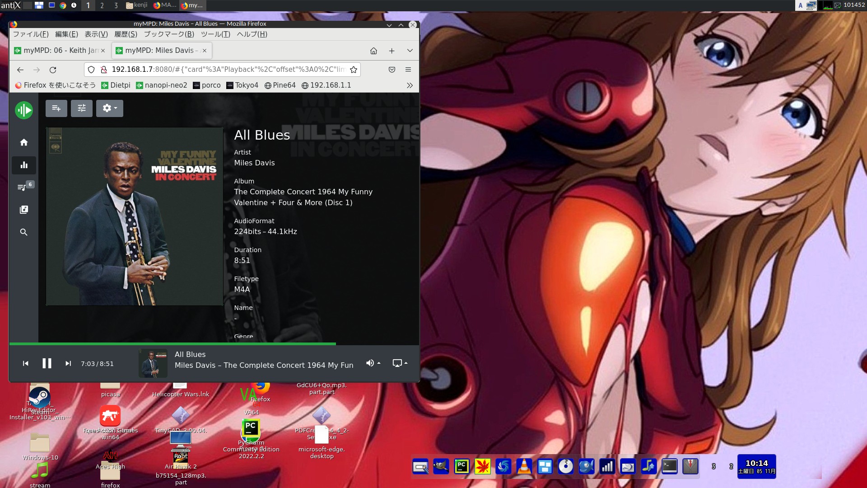Click the Miles Davis album cover image
This screenshot has width=867, height=488.
tap(135, 216)
